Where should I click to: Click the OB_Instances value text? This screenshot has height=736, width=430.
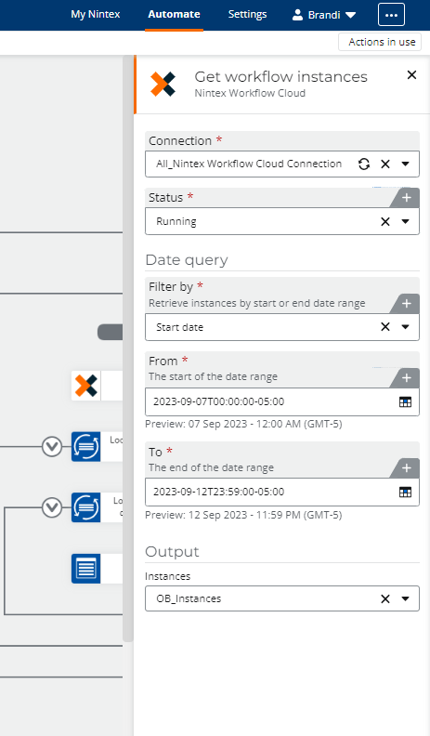[189, 598]
